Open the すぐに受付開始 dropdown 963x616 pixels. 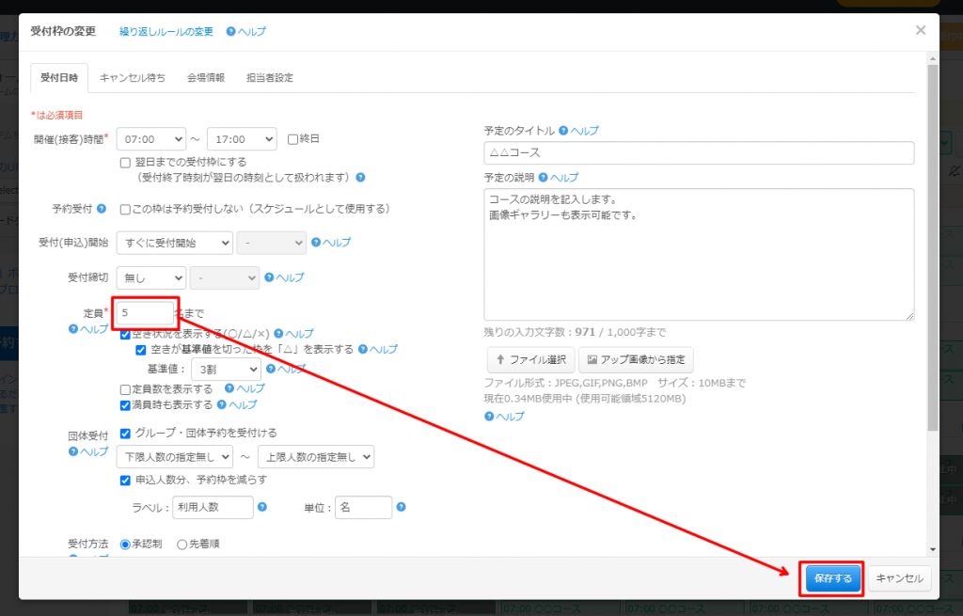point(174,243)
